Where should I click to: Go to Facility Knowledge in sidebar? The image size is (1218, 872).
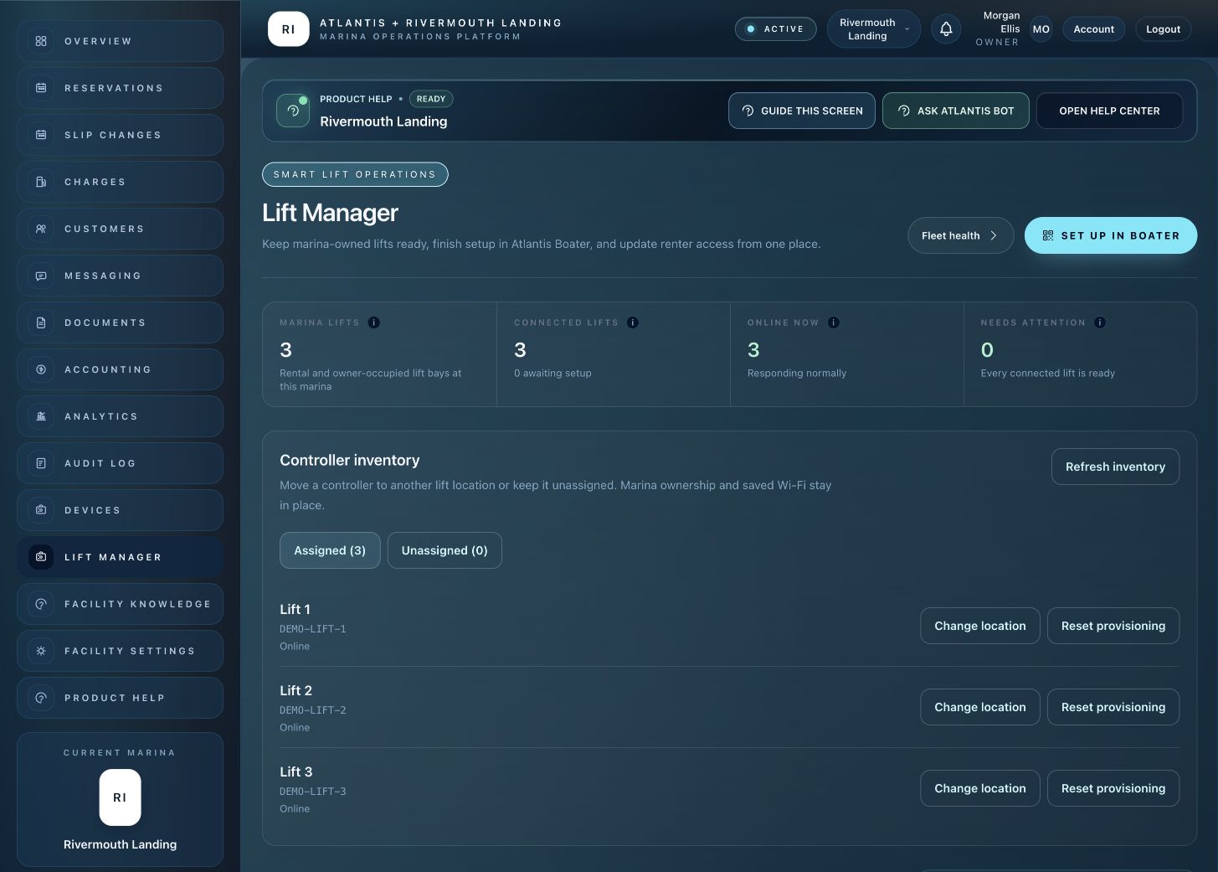point(120,604)
